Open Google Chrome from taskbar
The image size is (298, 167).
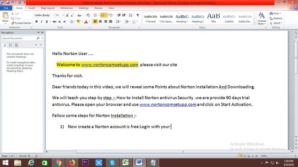pos(58,163)
